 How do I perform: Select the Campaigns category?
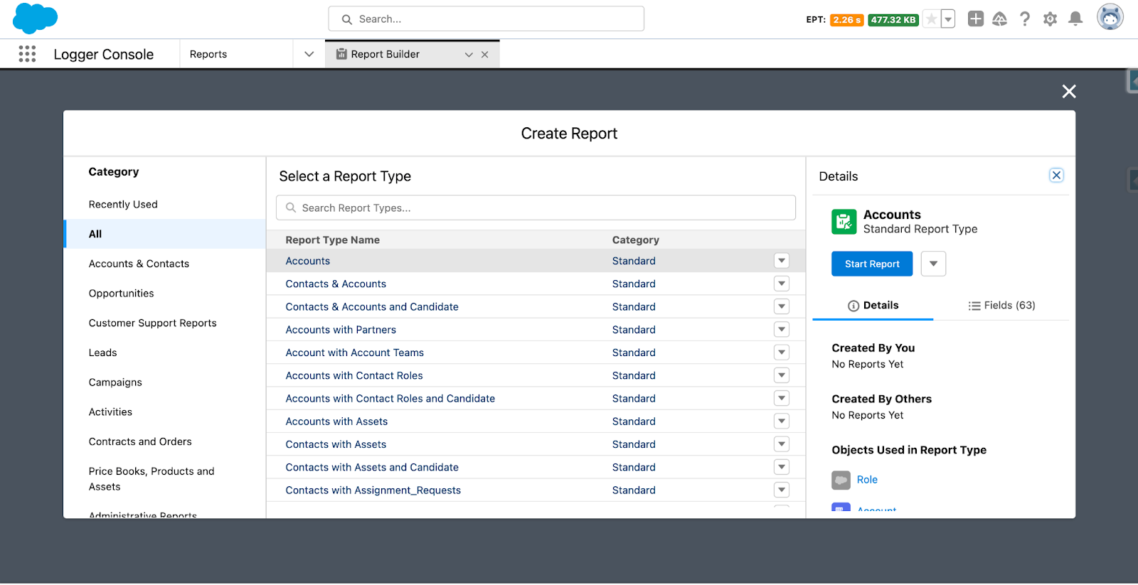pos(115,382)
